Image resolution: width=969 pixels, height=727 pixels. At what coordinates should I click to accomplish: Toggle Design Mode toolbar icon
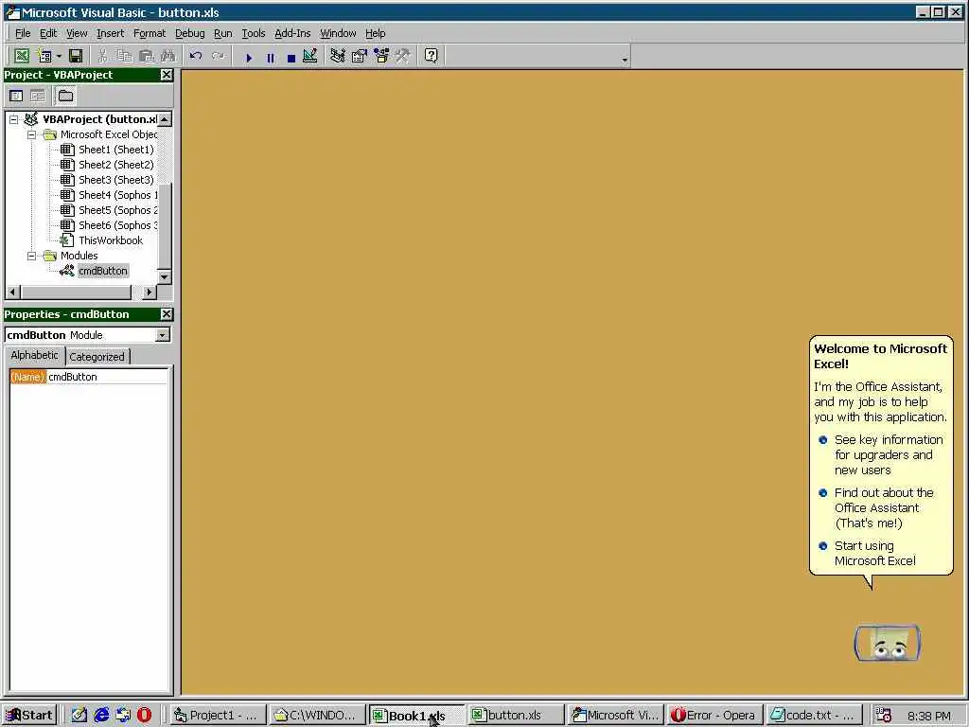click(x=310, y=56)
